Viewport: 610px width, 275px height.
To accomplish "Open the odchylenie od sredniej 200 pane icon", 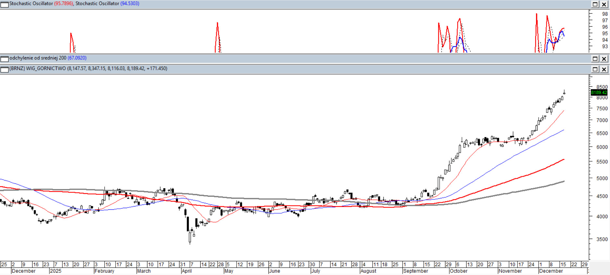I will [5, 59].
